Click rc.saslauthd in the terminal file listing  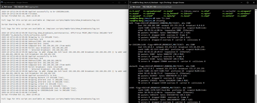coord(229,11)
